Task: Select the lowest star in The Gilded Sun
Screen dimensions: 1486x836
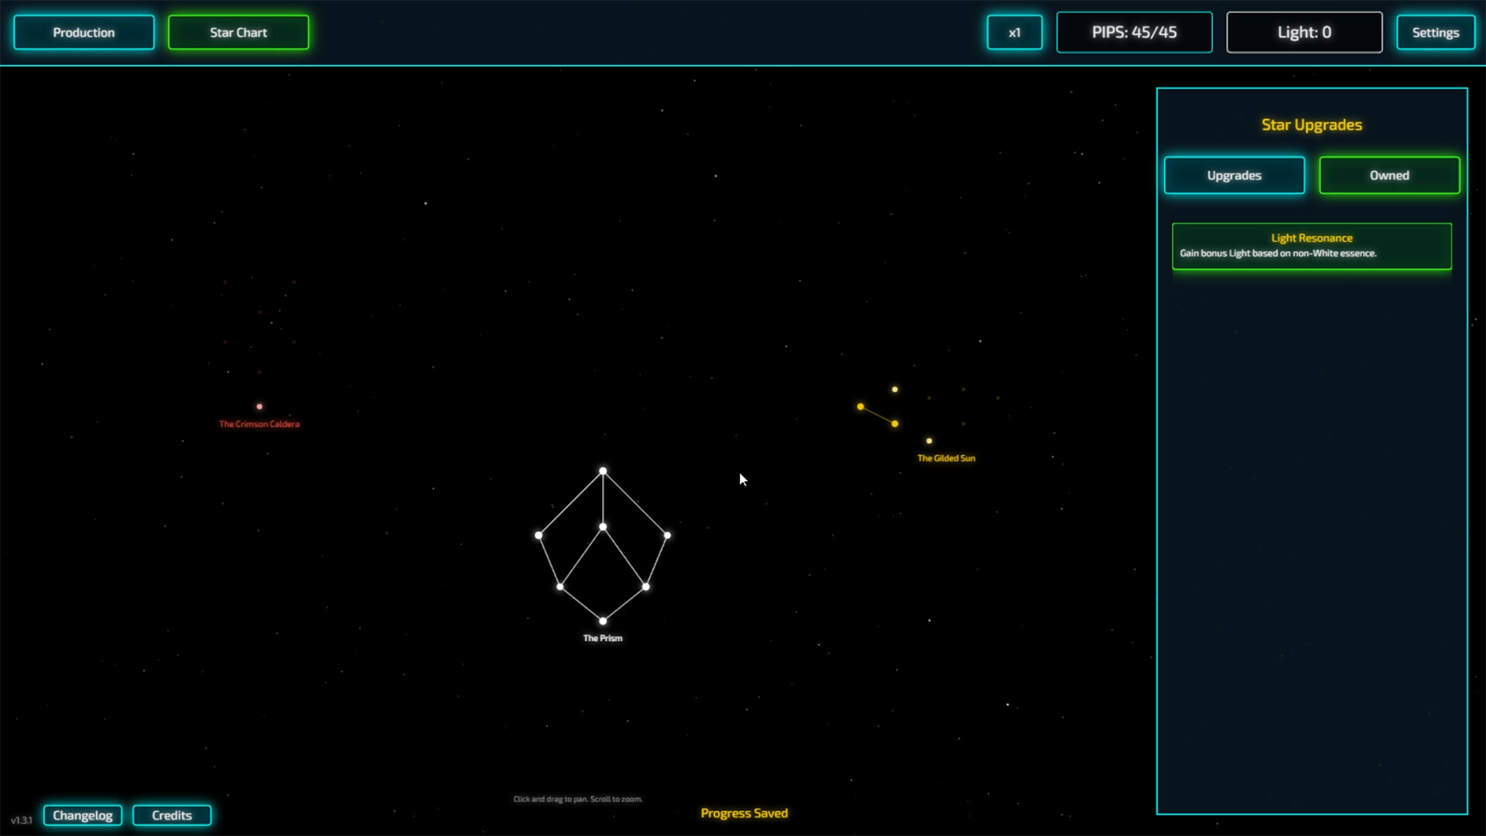Action: tap(929, 440)
